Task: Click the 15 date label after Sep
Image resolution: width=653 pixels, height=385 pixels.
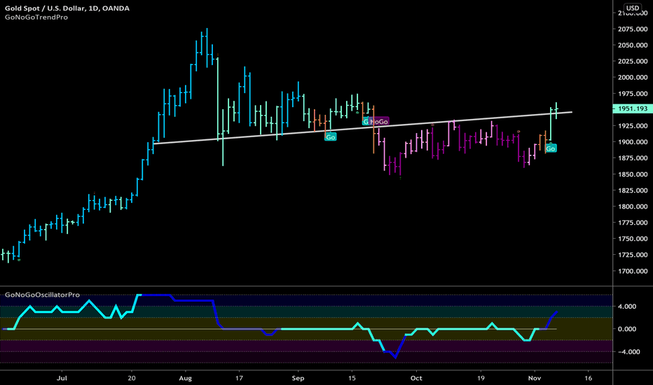Action: click(x=352, y=378)
